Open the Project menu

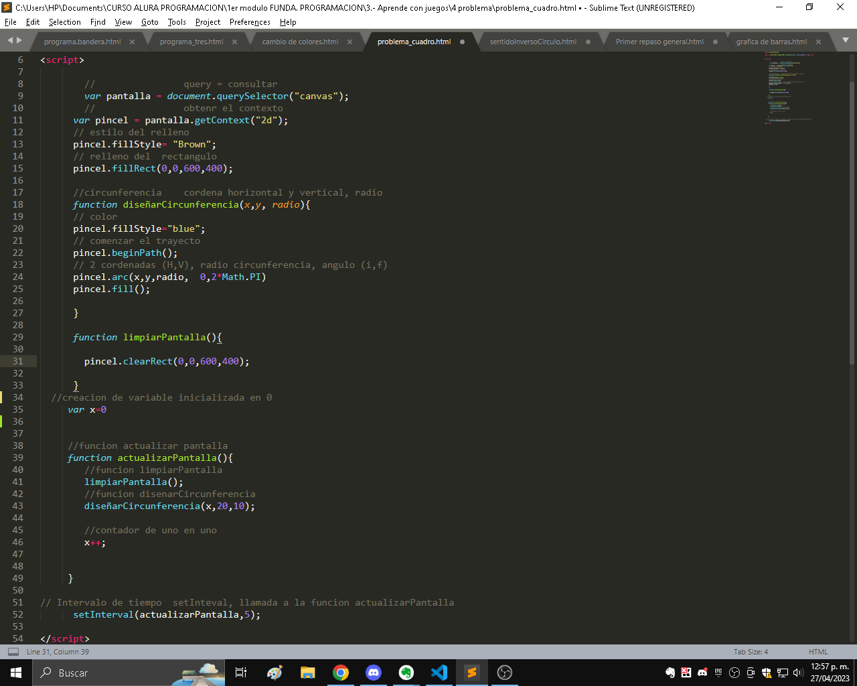click(x=208, y=22)
